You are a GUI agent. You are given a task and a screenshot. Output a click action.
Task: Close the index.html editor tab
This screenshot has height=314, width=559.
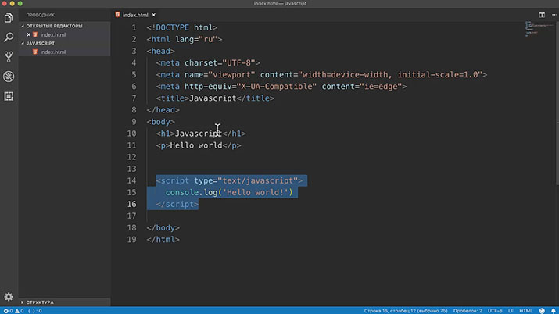(154, 15)
